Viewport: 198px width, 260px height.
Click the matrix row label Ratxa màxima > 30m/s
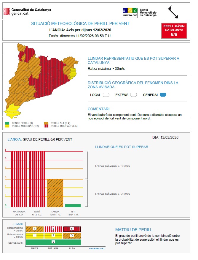(x=15, y=229)
